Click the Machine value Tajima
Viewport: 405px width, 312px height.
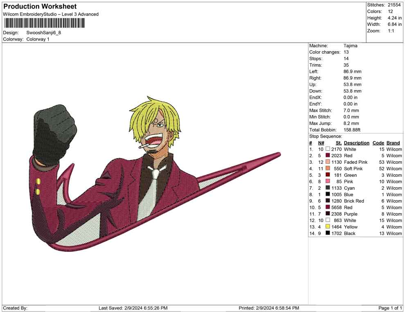coord(351,46)
